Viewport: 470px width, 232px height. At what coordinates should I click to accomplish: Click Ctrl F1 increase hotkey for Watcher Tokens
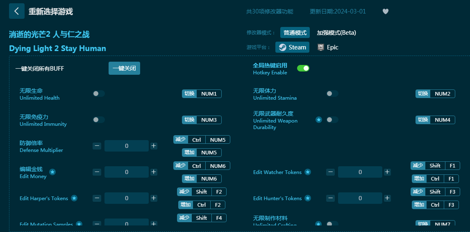click(x=435, y=178)
